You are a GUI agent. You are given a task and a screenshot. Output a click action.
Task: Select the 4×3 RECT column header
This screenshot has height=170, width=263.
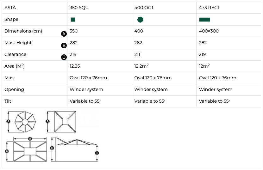209,8
